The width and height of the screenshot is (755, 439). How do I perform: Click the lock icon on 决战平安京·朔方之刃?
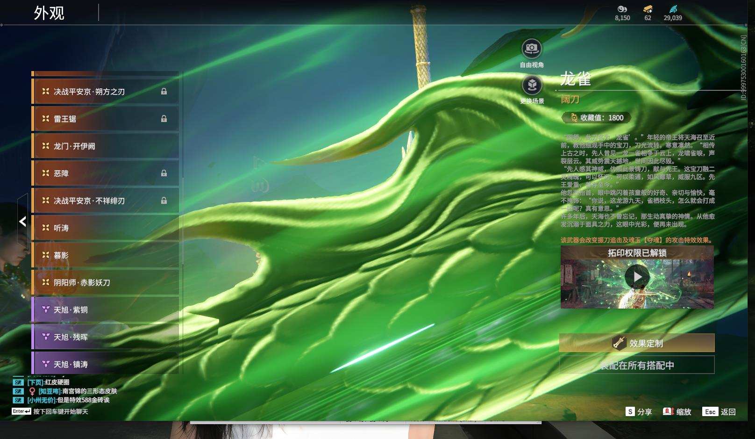pyautogui.click(x=164, y=91)
